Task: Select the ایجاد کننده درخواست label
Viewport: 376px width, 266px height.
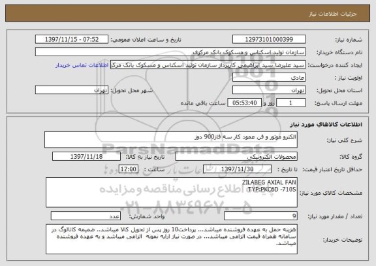Action: pyautogui.click(x=335, y=65)
